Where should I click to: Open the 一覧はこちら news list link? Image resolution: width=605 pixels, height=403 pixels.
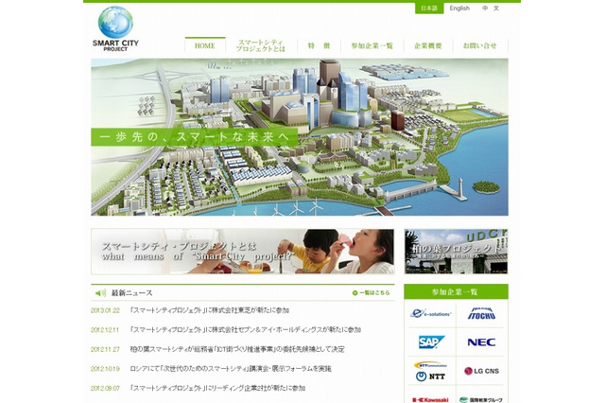[371, 293]
